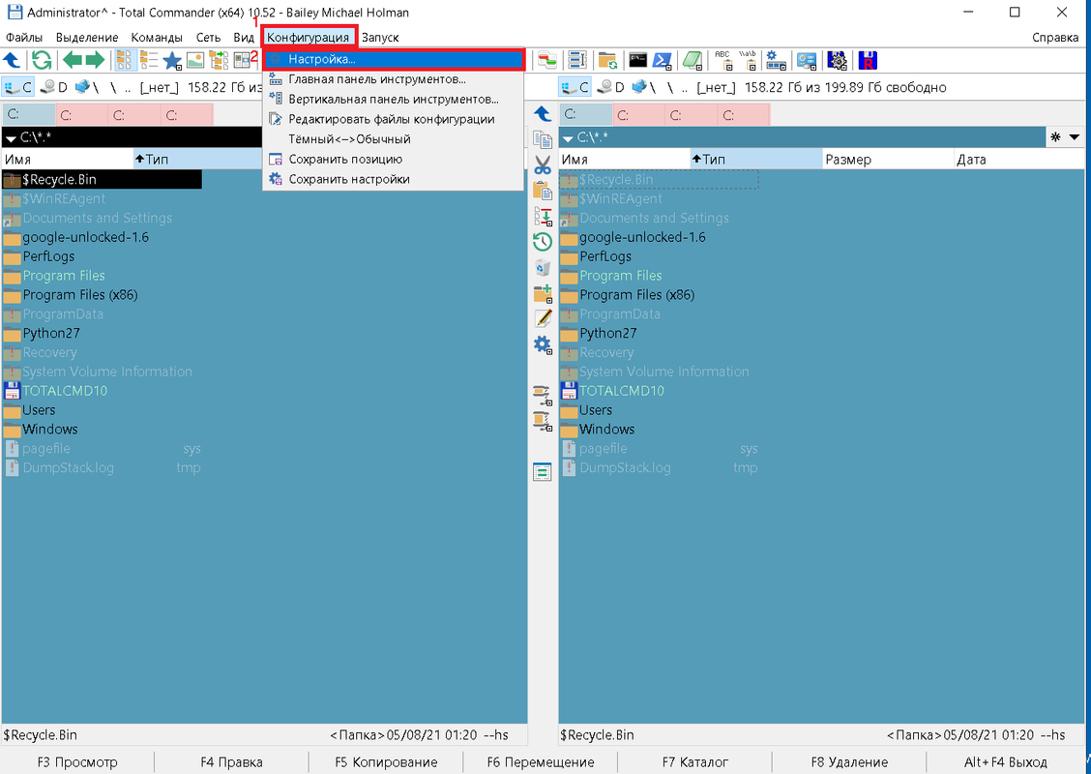Click the scissors cut icon in vertical toolbar
Screen dimensions: 1091x774
tap(543, 165)
